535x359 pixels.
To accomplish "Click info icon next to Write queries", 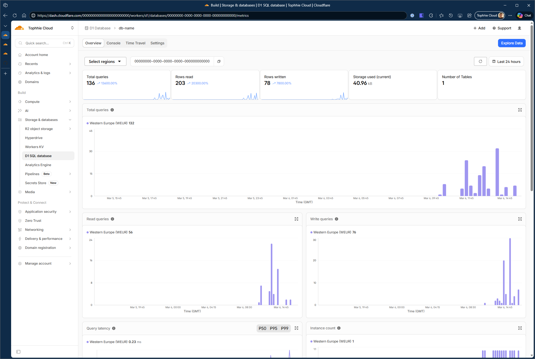I will tap(336, 219).
